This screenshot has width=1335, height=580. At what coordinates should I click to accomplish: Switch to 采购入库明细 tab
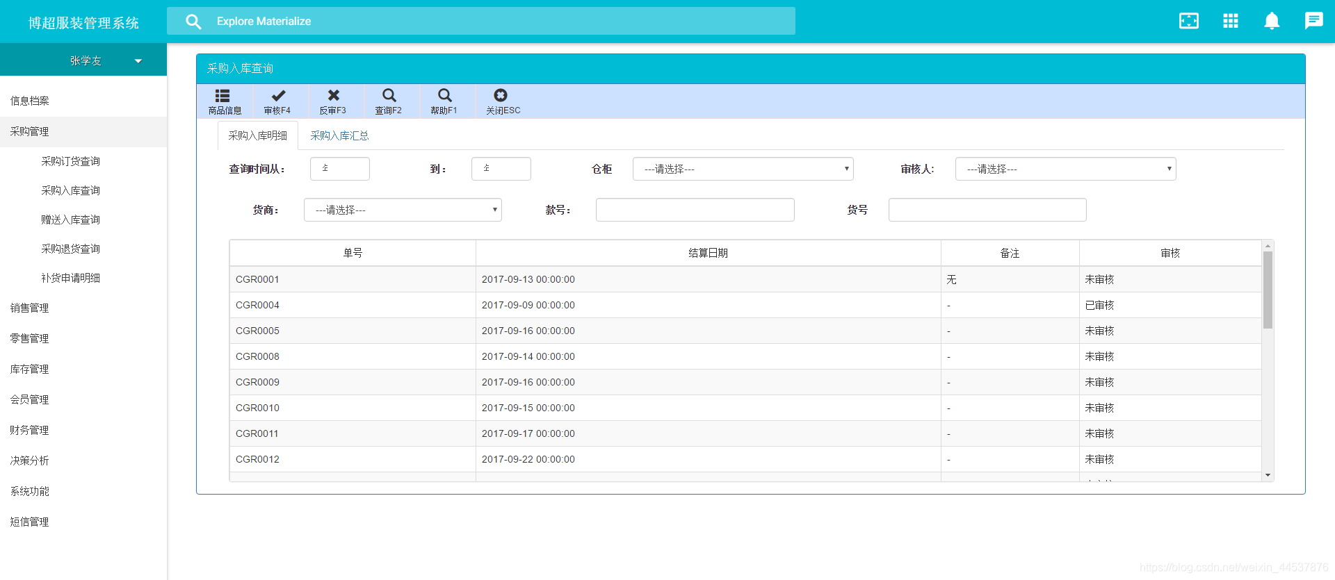pos(258,135)
